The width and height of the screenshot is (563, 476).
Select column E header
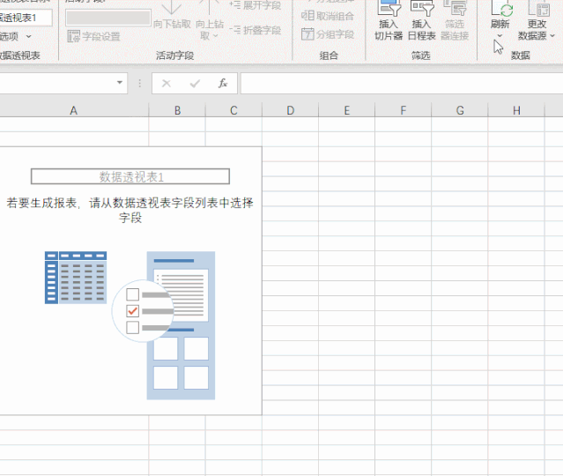click(347, 110)
